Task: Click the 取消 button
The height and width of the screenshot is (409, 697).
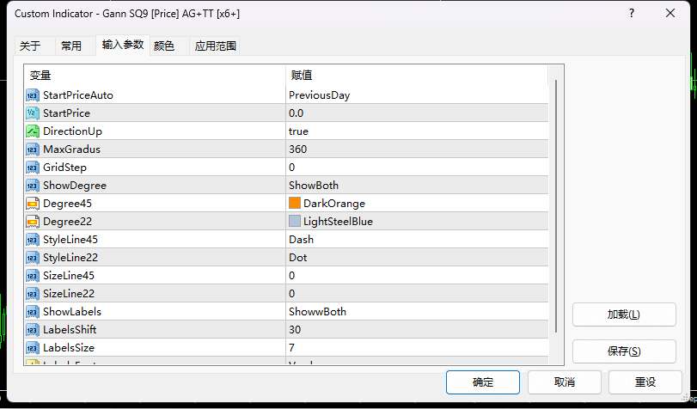Action: click(565, 382)
